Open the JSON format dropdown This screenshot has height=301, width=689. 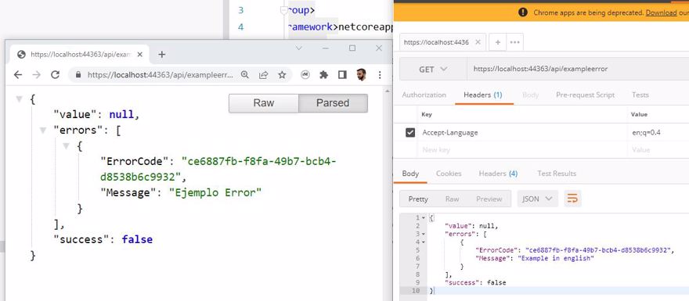tap(537, 199)
